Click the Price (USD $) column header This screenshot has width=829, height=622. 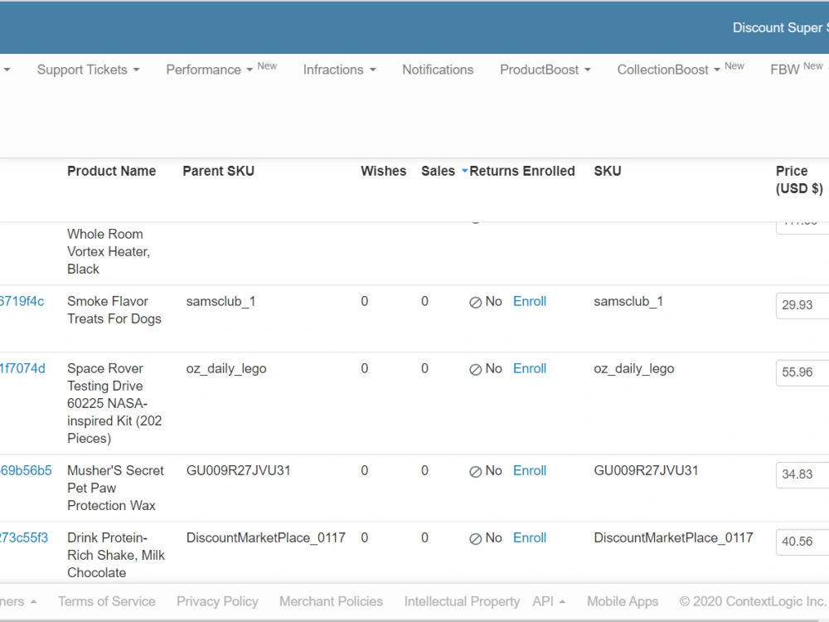coord(799,180)
